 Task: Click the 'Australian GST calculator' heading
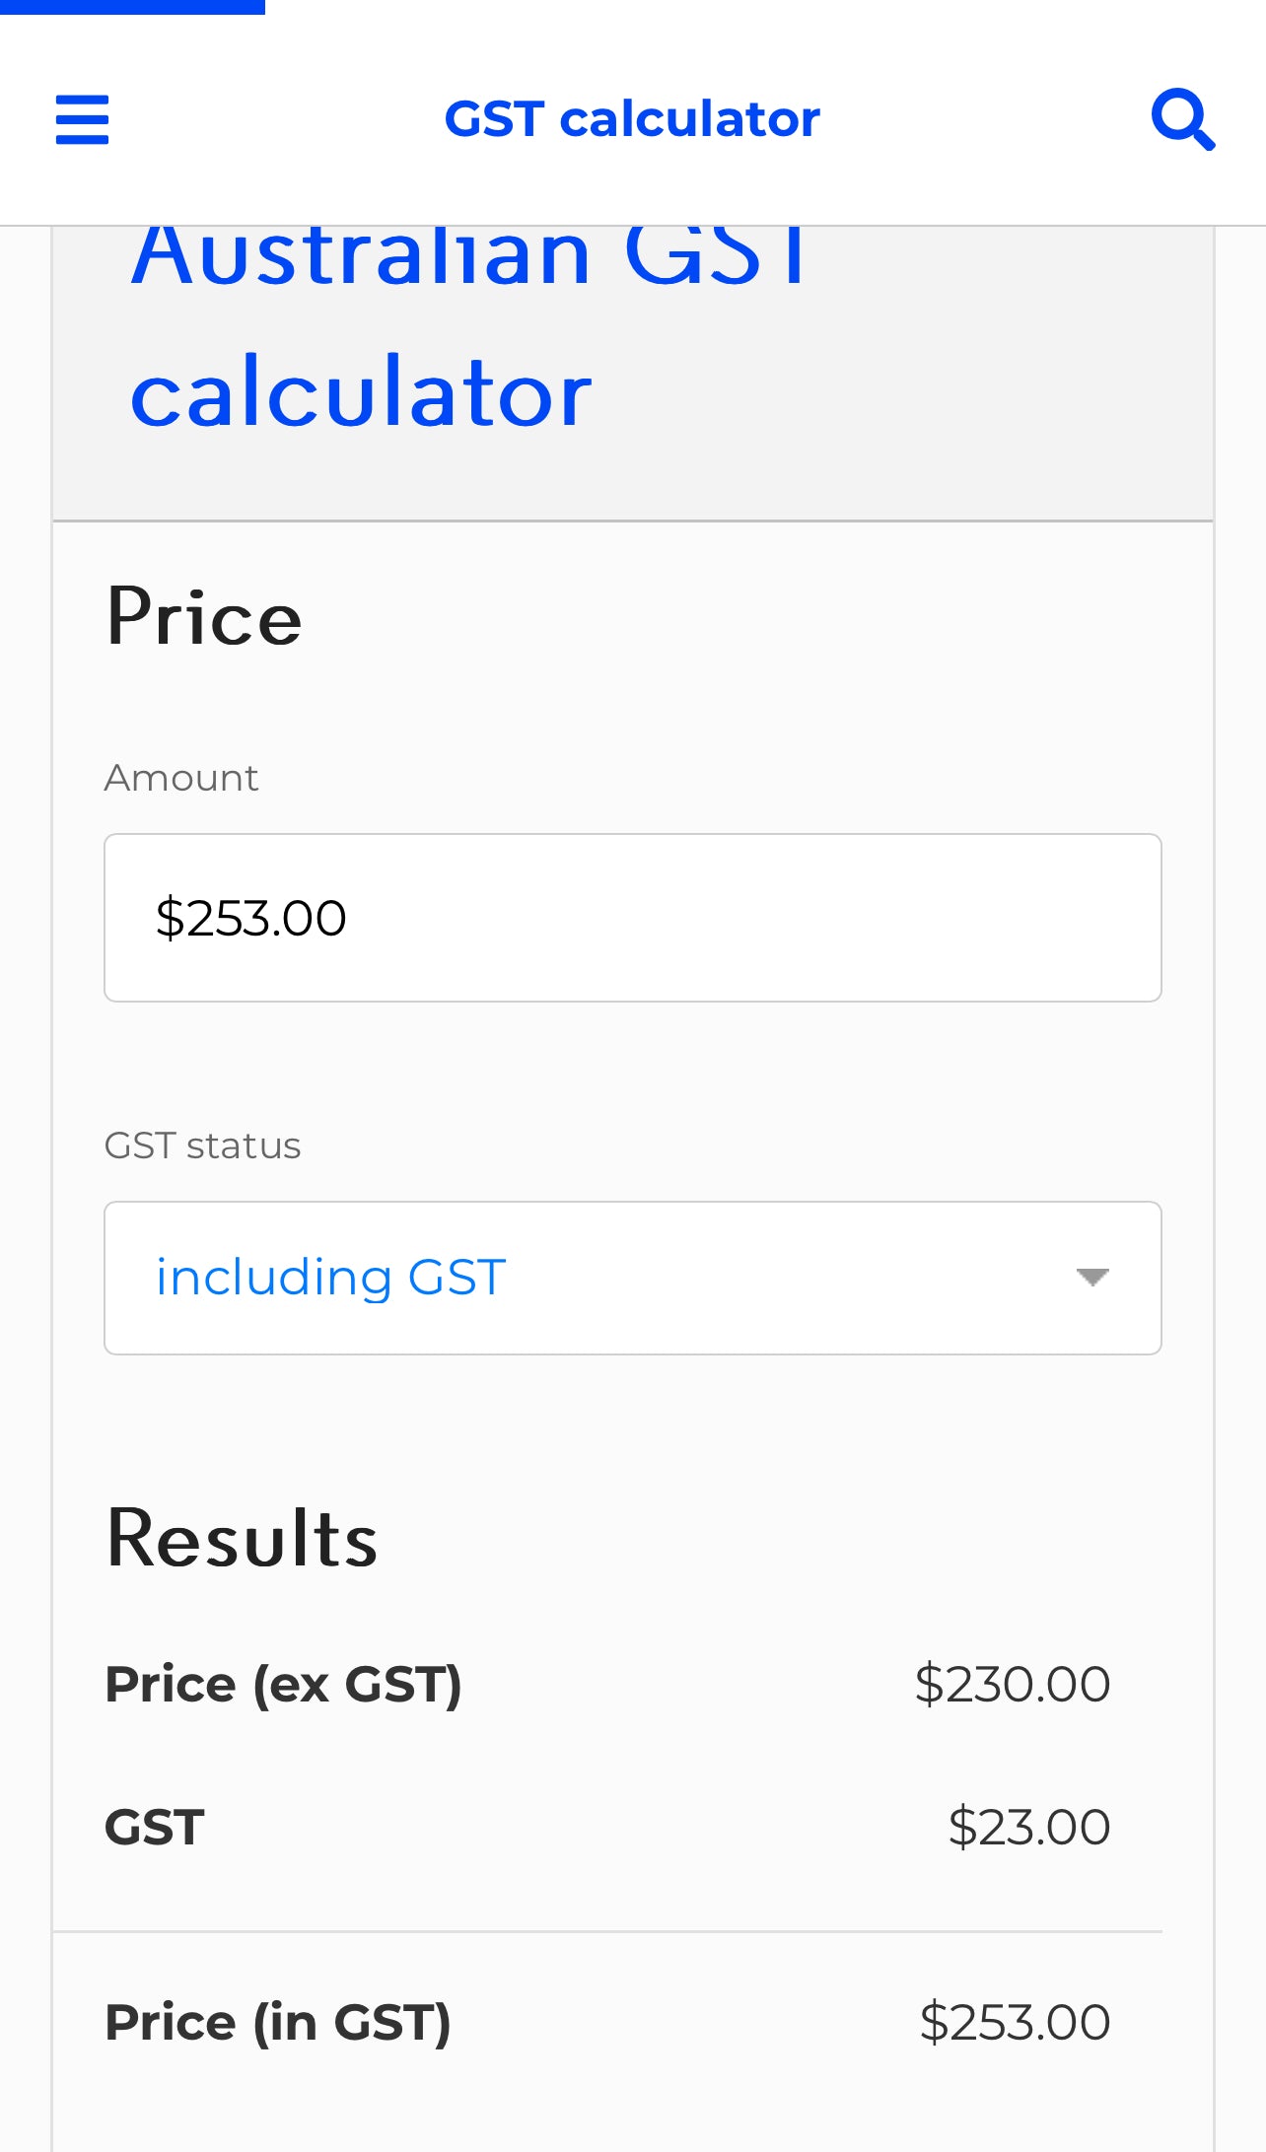(468, 325)
